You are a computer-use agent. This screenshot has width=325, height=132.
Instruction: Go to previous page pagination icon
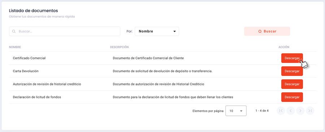291,111
